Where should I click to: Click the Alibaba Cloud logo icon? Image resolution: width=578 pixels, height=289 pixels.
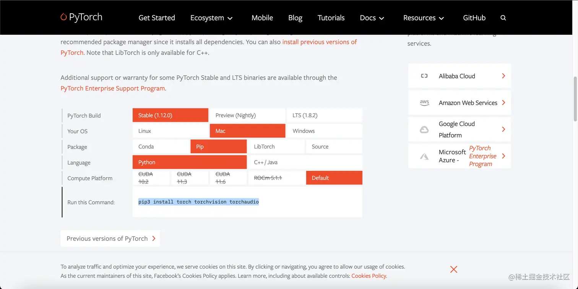click(424, 76)
